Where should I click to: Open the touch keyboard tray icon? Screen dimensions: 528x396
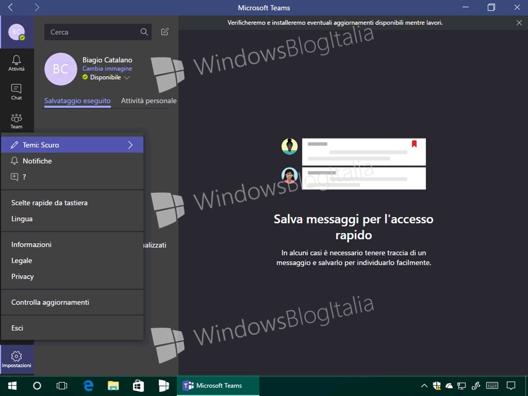(492, 386)
